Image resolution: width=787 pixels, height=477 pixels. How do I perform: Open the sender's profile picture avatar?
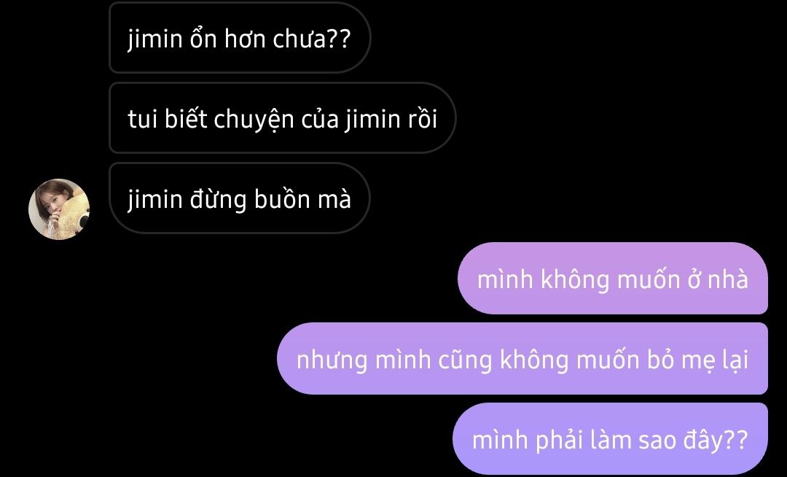click(59, 209)
